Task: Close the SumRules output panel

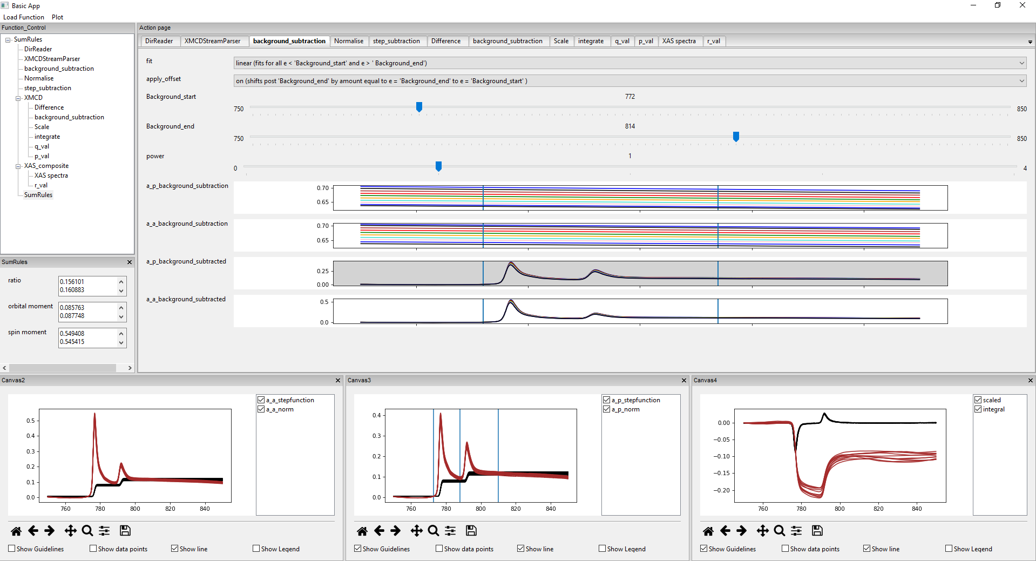Action: pos(130,262)
